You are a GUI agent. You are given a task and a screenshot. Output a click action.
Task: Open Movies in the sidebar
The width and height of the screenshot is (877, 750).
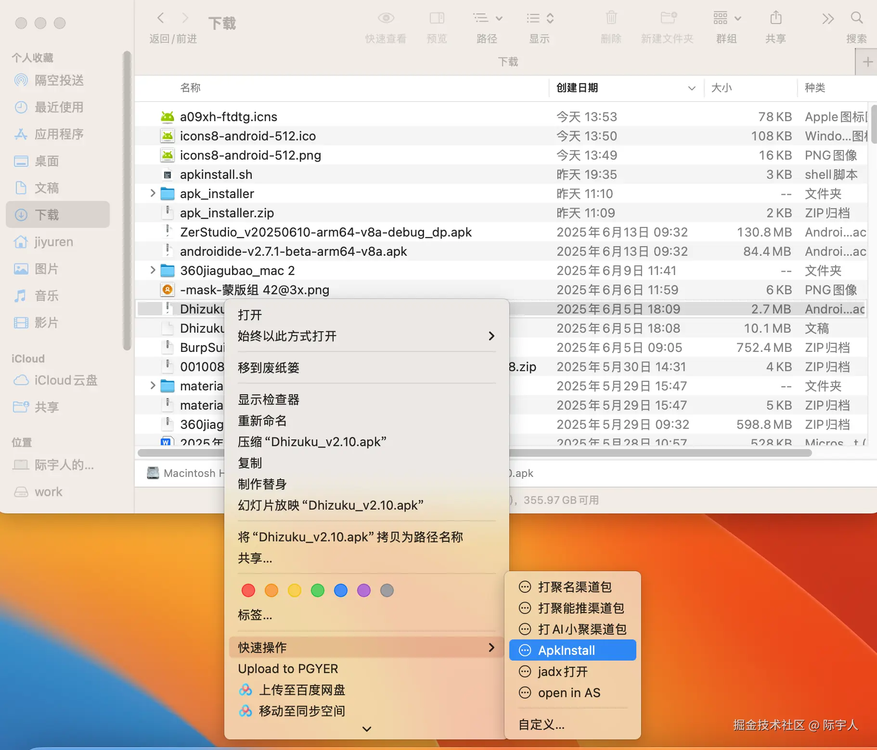pyautogui.click(x=58, y=323)
